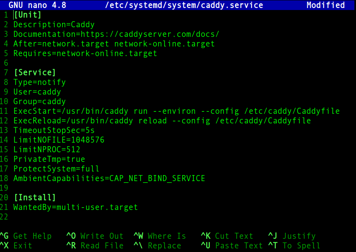Click line number 6 empty line
Viewport: 356px width, 252px height.
pyautogui.click(x=6, y=63)
